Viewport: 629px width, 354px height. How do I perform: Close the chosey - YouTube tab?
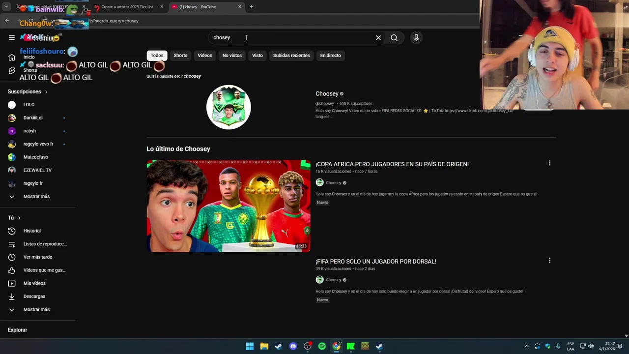[240, 7]
